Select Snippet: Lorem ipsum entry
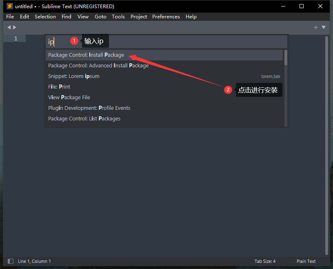Screen dimensions: 333x269 [74, 76]
